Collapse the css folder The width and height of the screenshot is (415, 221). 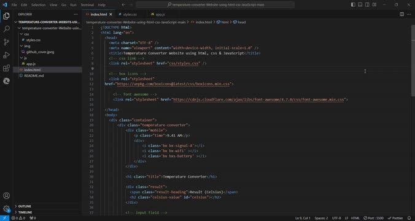[x=48, y=34]
